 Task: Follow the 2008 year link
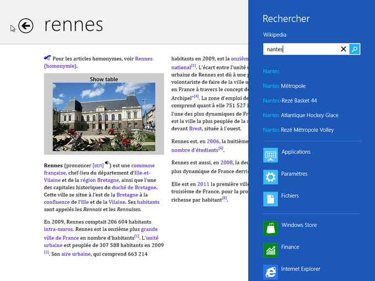tap(226, 163)
